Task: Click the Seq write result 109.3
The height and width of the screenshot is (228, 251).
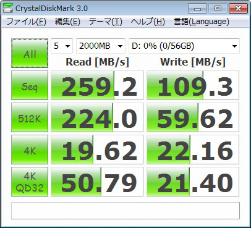Action: (x=193, y=85)
